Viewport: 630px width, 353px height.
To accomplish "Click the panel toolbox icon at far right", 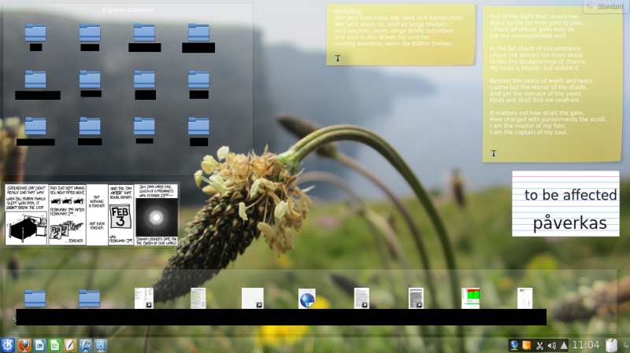I will pyautogui.click(x=625, y=345).
